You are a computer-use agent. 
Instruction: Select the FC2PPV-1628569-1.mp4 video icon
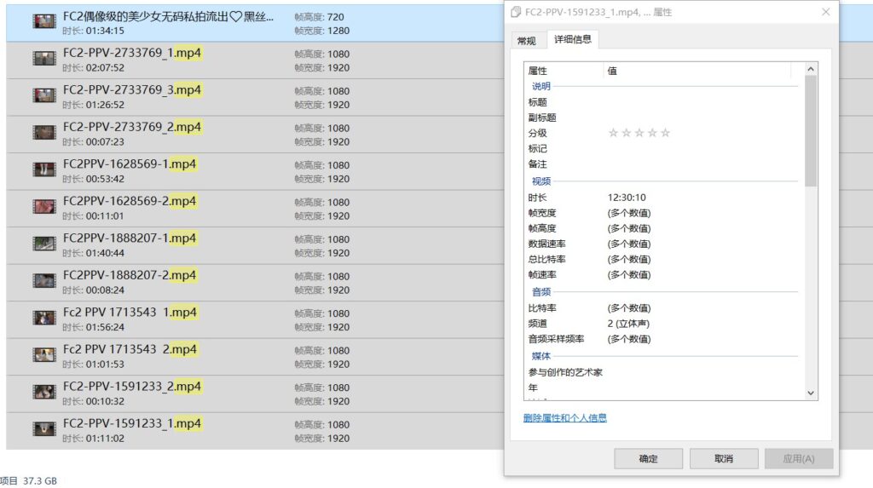click(x=44, y=169)
